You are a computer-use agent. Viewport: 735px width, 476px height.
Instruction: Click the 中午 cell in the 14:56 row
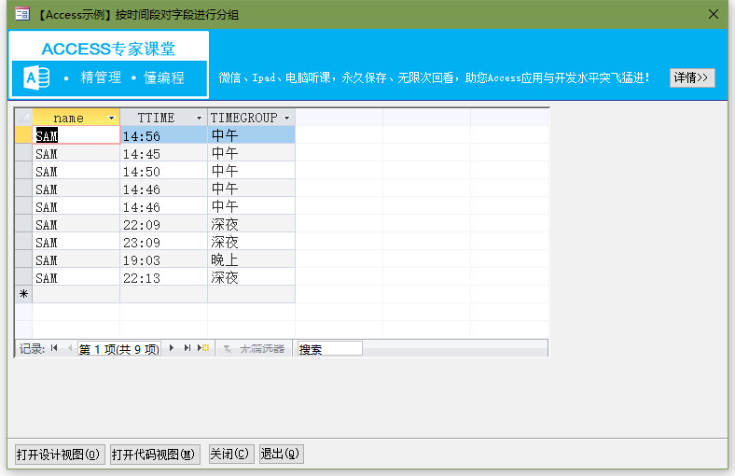(x=251, y=135)
